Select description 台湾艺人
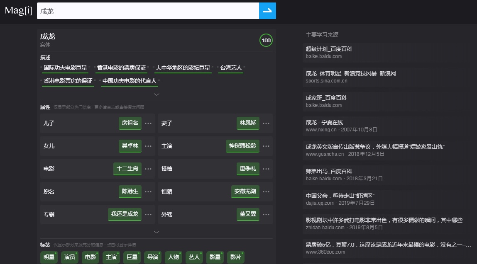Screen dimensions: 477x264 point(231,68)
